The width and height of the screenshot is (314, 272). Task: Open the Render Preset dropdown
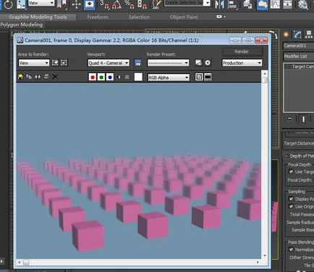point(168,63)
